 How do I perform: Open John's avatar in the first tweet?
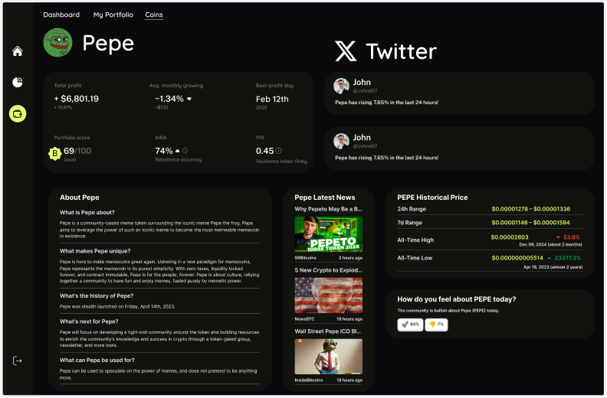click(341, 86)
